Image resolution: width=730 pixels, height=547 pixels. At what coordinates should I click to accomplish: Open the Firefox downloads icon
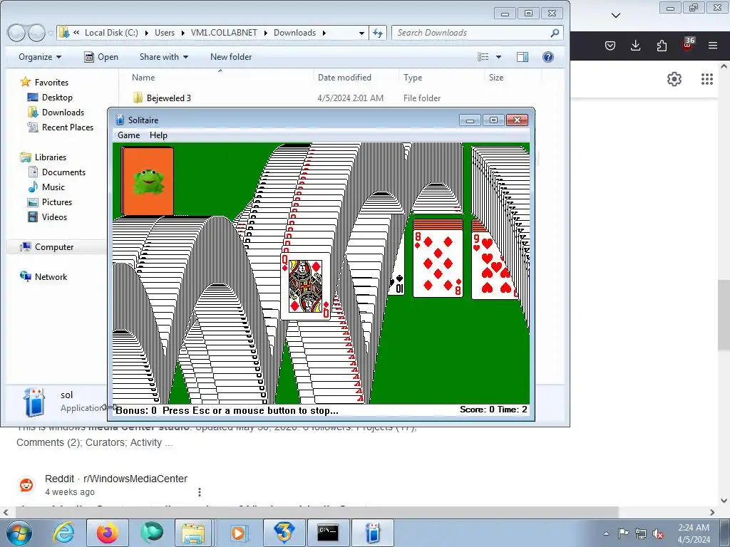[x=635, y=46]
